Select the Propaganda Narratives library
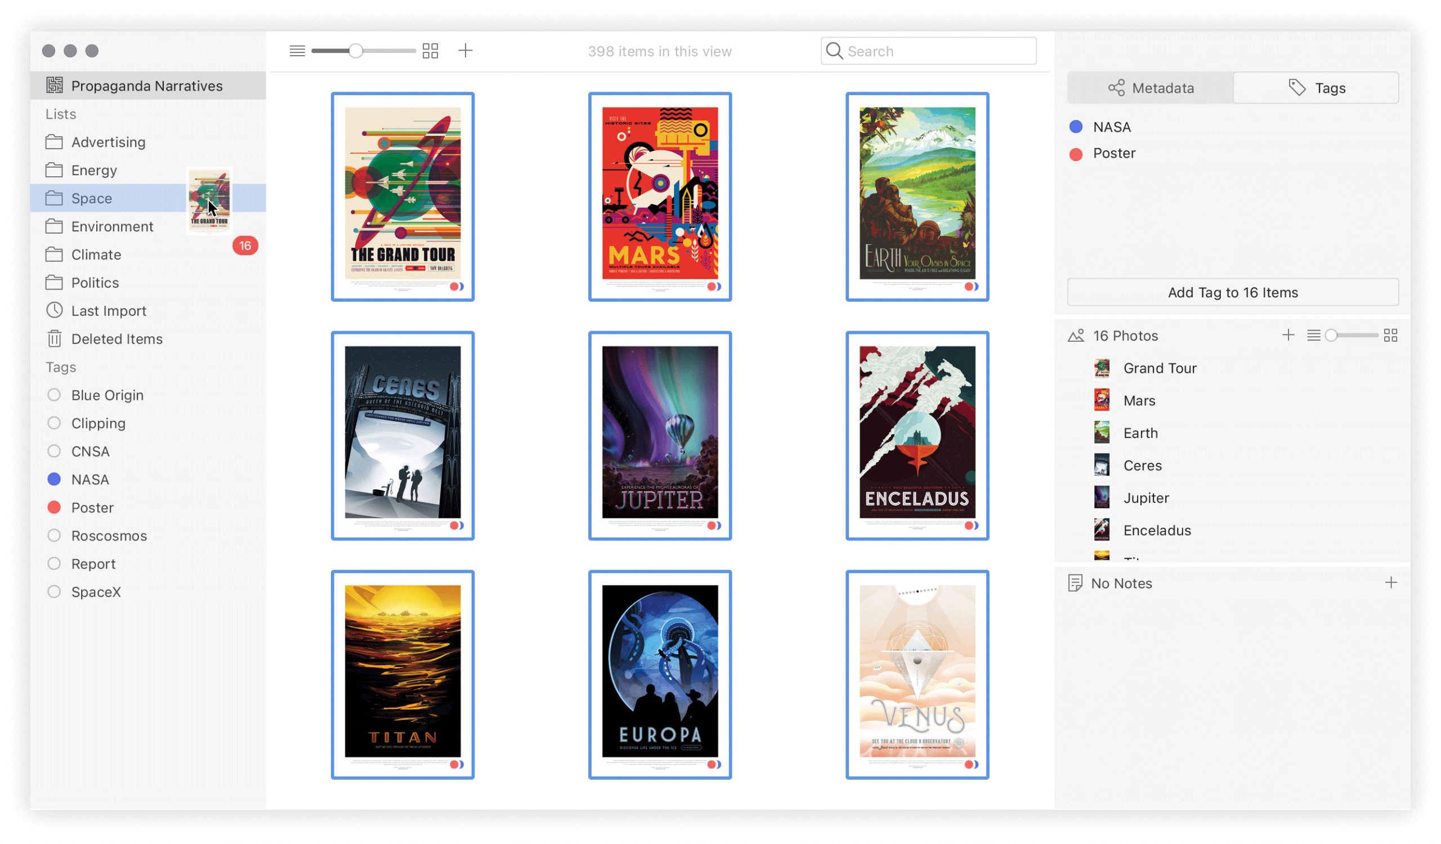Screen dimensions: 1441x844 (146, 86)
